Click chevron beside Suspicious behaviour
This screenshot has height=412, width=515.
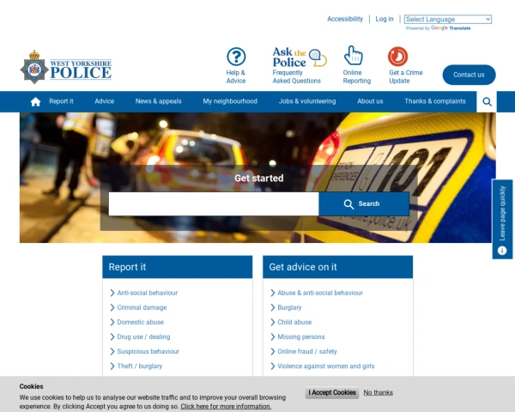tap(112, 351)
